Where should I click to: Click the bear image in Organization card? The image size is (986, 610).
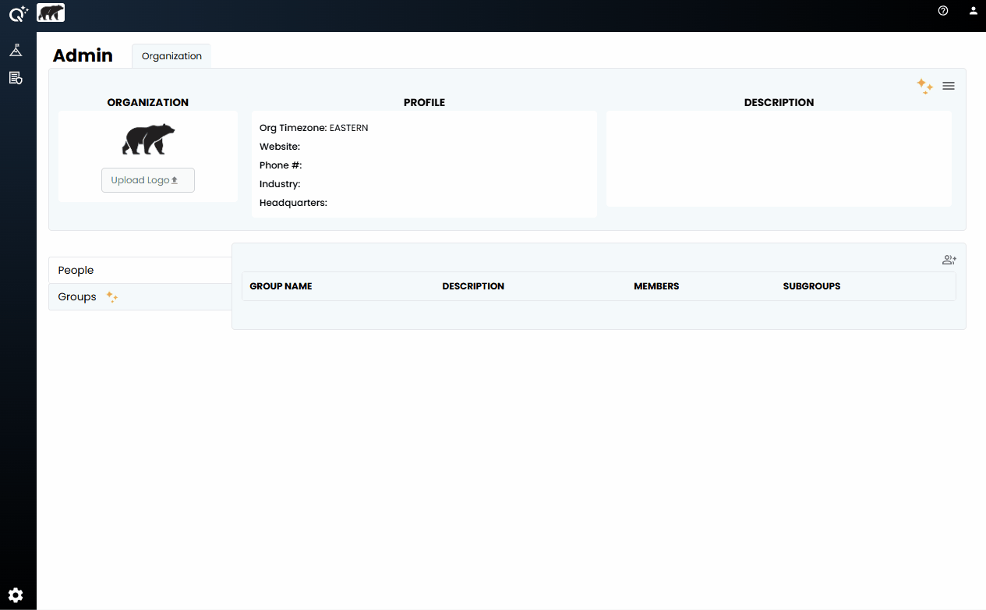coord(148,140)
